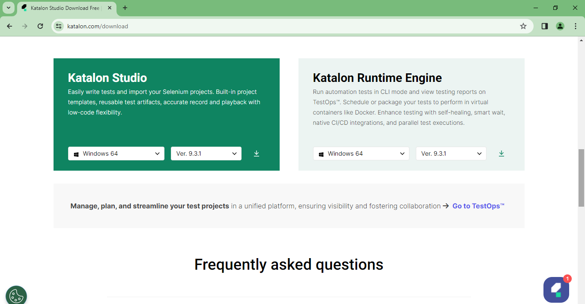Open the browser profile icon
Viewport: 585px width, 304px height.
560,26
